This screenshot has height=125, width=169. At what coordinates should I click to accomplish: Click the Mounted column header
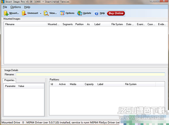point(54,24)
